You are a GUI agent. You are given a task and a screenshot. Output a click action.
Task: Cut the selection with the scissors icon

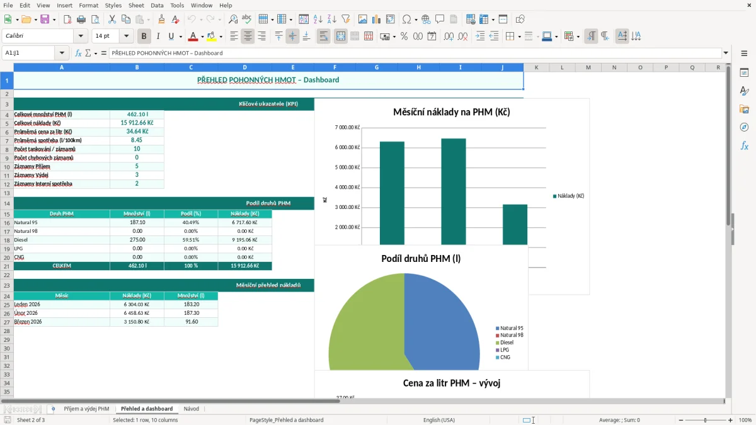pos(112,20)
